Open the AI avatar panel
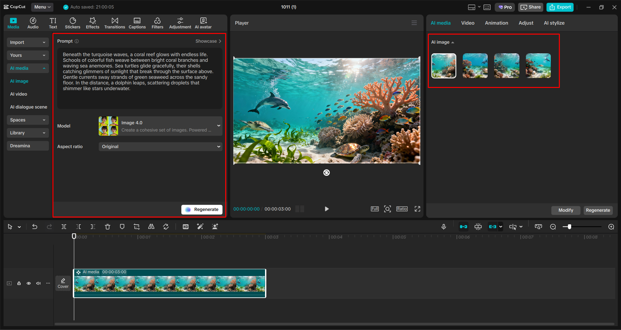 [x=203, y=23]
